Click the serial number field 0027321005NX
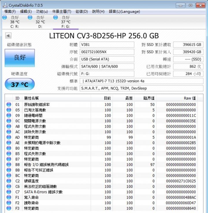208x213 pixels. tap(107, 52)
